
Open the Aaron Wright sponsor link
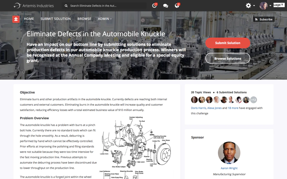[229, 168]
